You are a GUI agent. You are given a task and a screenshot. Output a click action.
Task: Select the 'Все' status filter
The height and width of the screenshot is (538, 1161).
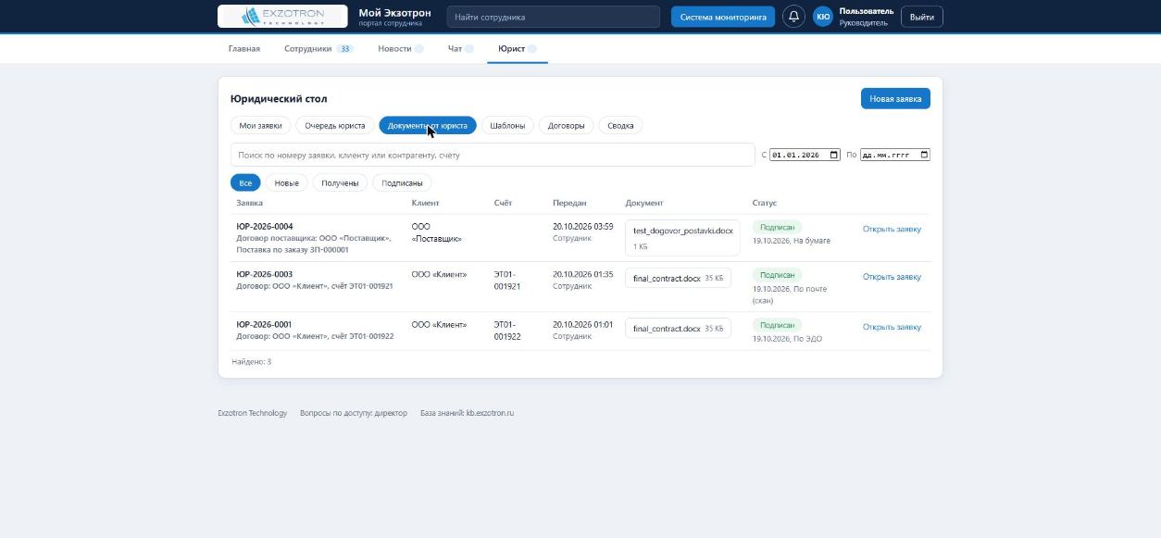(x=245, y=182)
